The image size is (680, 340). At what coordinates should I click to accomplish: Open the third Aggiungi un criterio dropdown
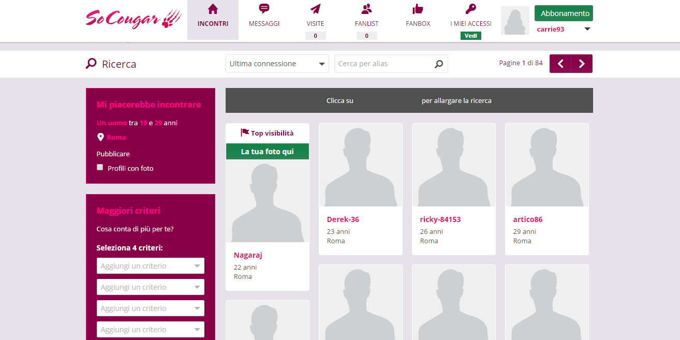coord(150,308)
